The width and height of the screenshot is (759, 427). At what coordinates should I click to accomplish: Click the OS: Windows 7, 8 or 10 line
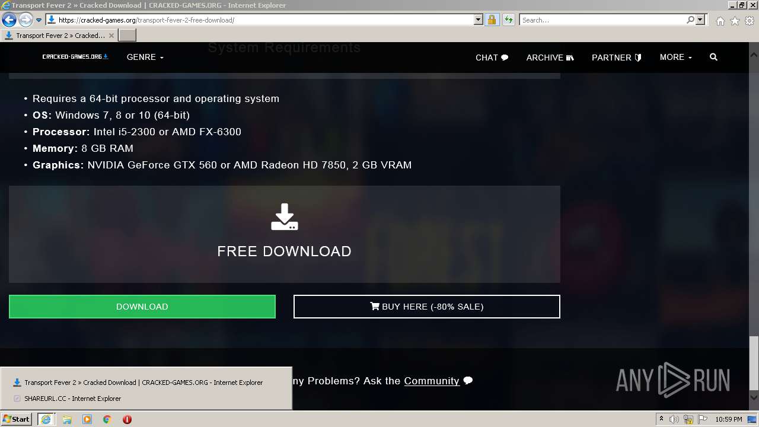[x=111, y=115]
